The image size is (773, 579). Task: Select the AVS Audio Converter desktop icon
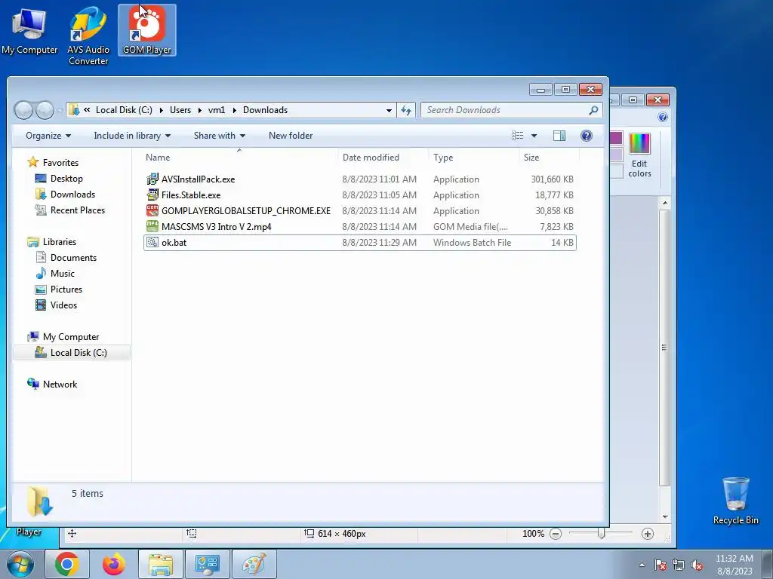(x=88, y=35)
